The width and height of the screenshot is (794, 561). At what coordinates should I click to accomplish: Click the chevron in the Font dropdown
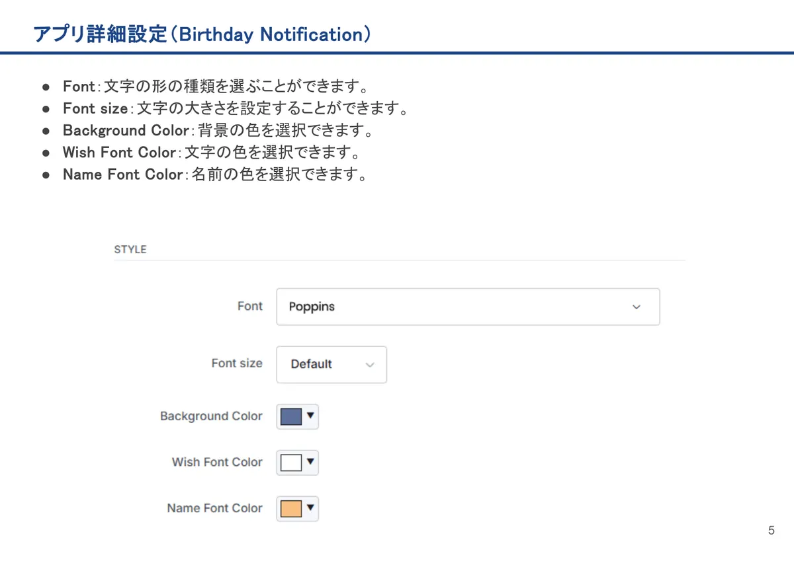[637, 307]
